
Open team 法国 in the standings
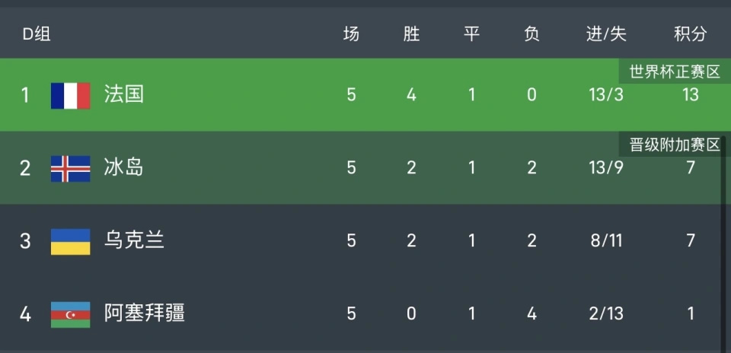click(124, 95)
